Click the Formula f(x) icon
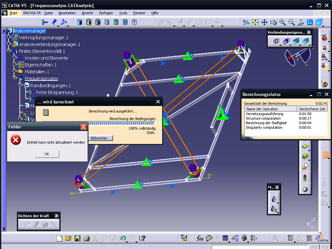The image size is (332, 249). point(200,238)
